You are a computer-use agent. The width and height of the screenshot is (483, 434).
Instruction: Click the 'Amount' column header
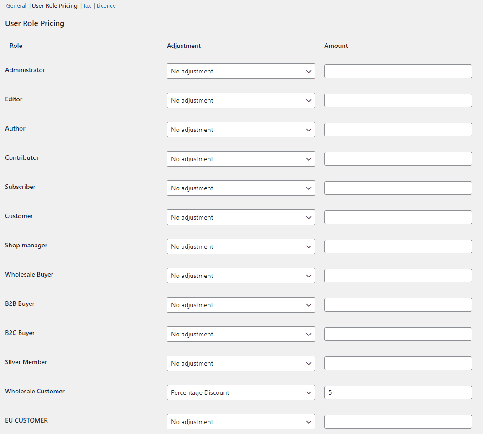[336, 46]
